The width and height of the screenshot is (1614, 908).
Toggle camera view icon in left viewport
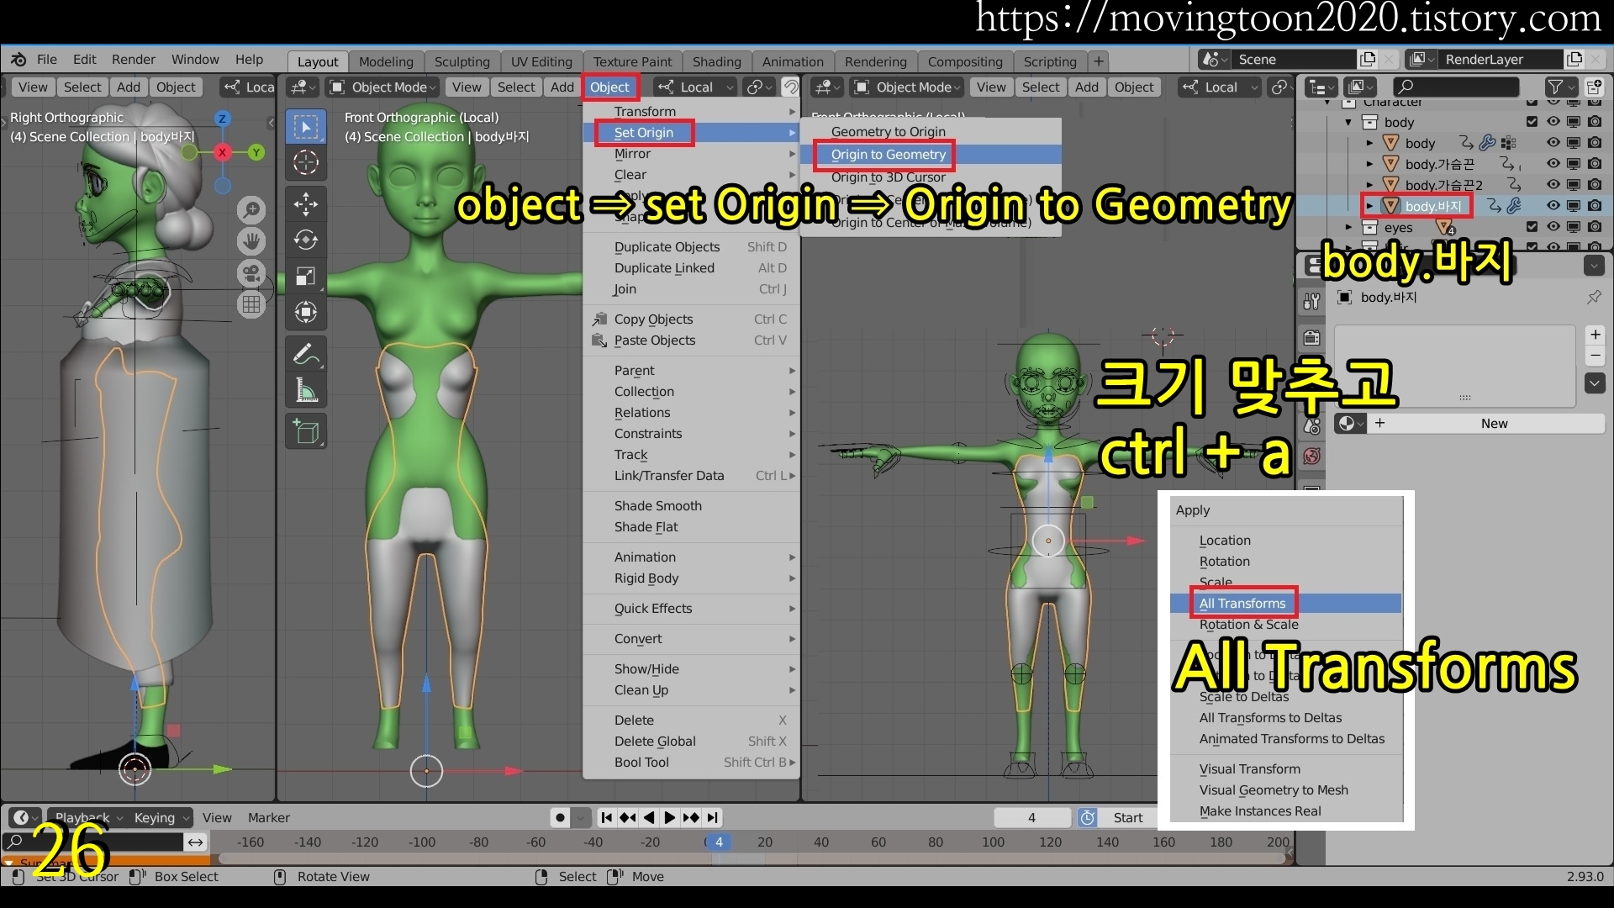pyautogui.click(x=251, y=273)
